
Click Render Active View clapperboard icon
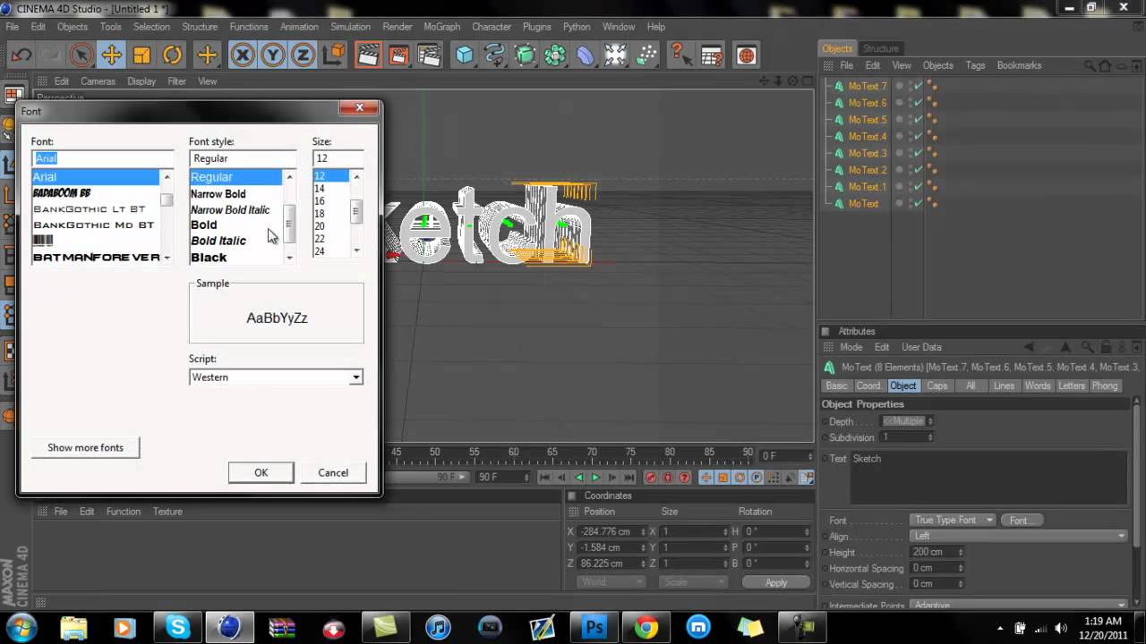click(x=368, y=55)
